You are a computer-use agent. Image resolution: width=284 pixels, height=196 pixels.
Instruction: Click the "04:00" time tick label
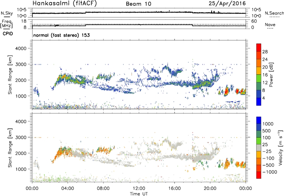[x=67, y=189]
